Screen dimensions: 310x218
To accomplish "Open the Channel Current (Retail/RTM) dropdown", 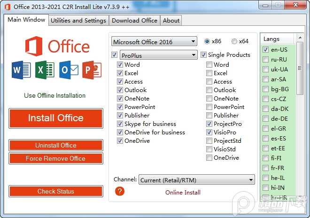I will 197,180.
